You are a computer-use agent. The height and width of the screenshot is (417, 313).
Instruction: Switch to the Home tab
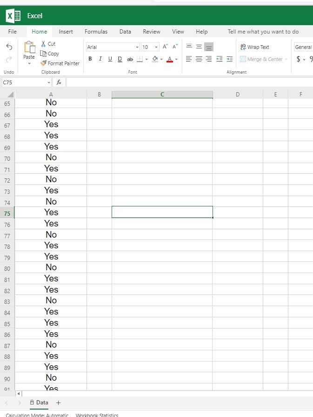click(39, 32)
